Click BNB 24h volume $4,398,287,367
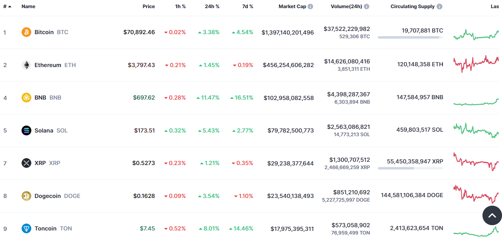This screenshot has height=239, width=502. click(349, 94)
